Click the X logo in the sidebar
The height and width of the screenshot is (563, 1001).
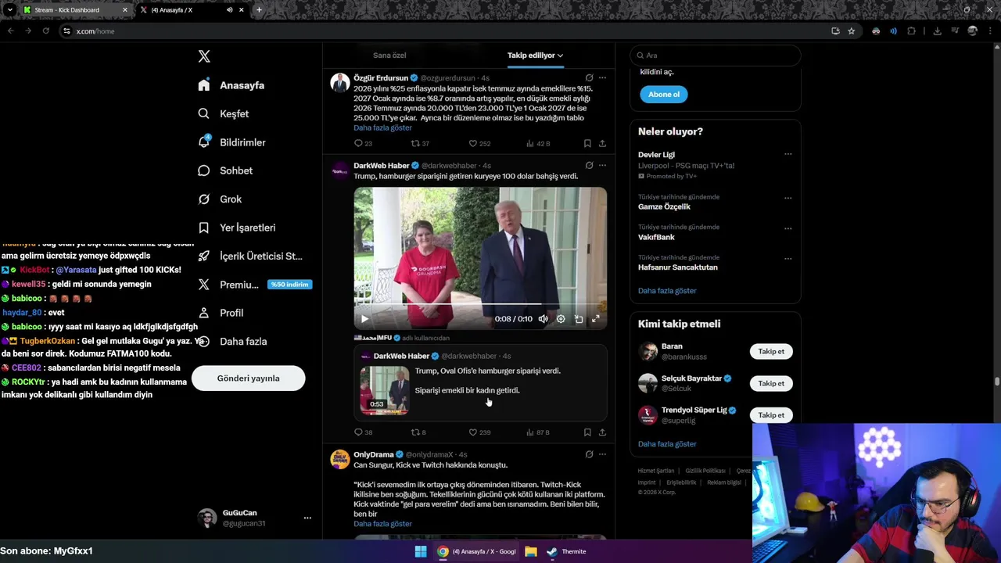(204, 56)
